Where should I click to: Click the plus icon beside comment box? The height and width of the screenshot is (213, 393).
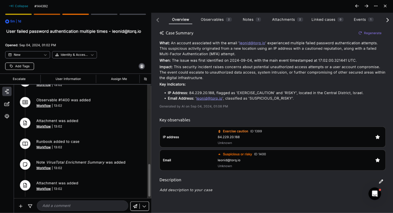point(21,206)
